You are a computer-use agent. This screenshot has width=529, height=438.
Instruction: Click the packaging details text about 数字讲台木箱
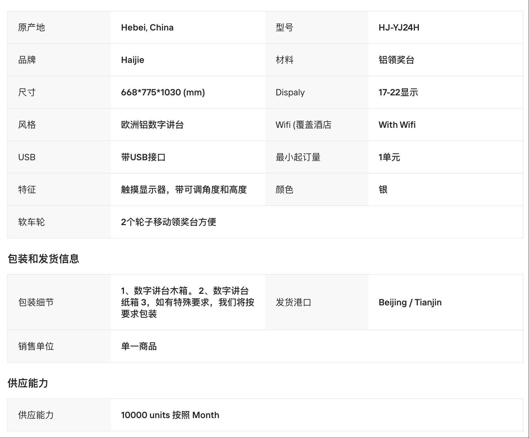pos(188,302)
